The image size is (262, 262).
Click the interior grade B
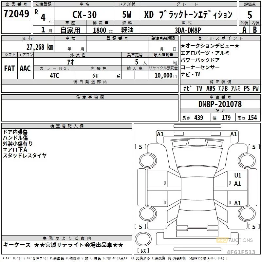tap(255, 30)
